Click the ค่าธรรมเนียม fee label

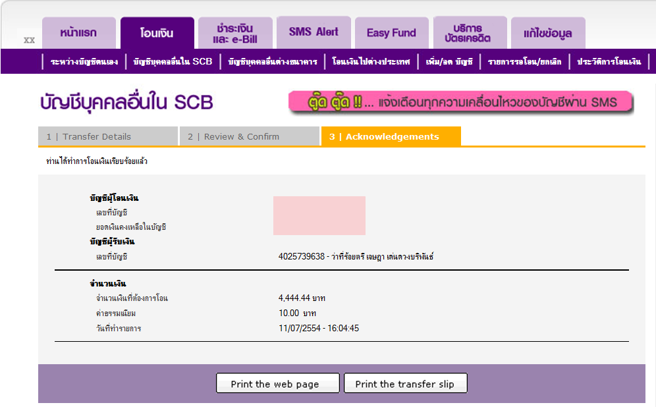tap(116, 313)
